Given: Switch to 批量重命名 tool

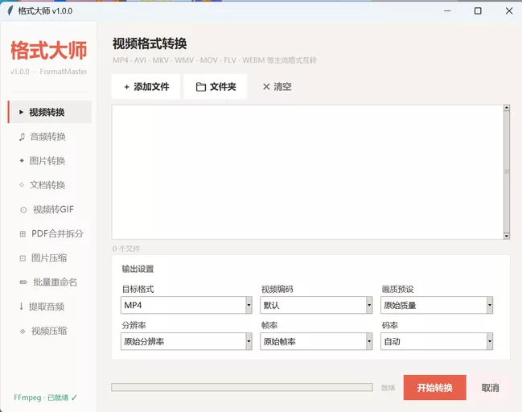Looking at the screenshot, I should tap(50, 282).
